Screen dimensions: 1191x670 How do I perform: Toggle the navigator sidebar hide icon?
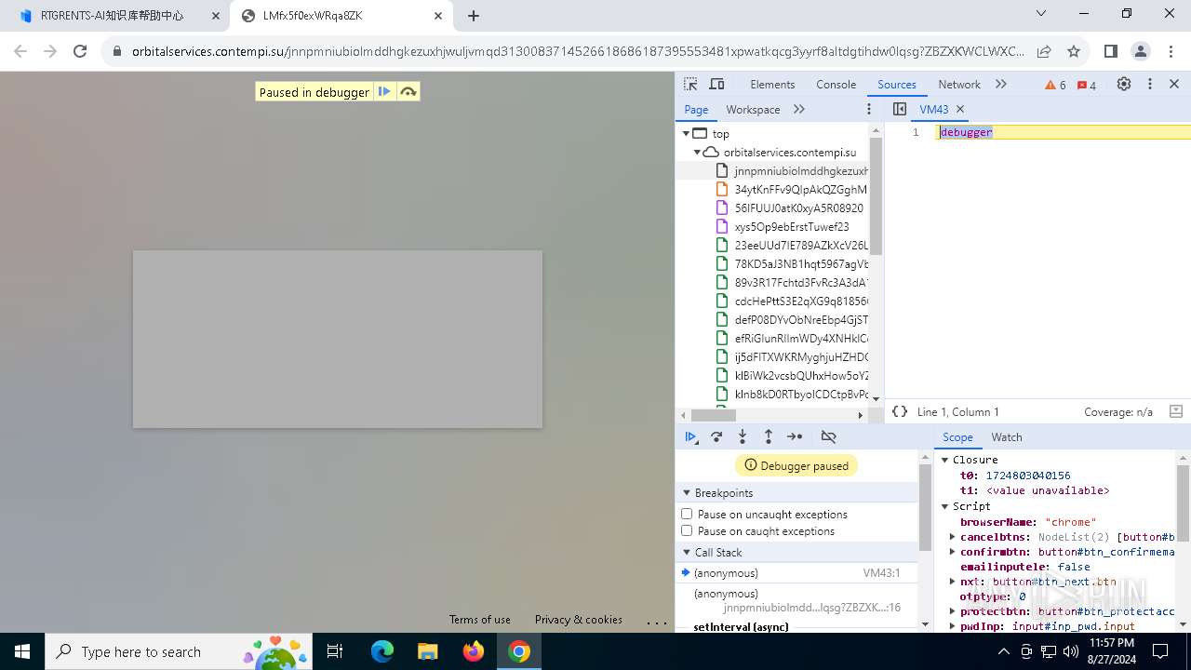point(900,109)
